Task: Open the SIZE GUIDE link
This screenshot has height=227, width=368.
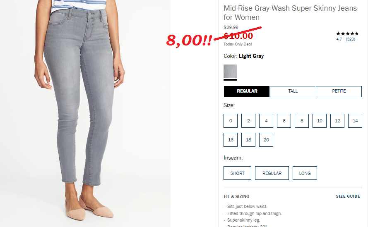Action: click(348, 196)
